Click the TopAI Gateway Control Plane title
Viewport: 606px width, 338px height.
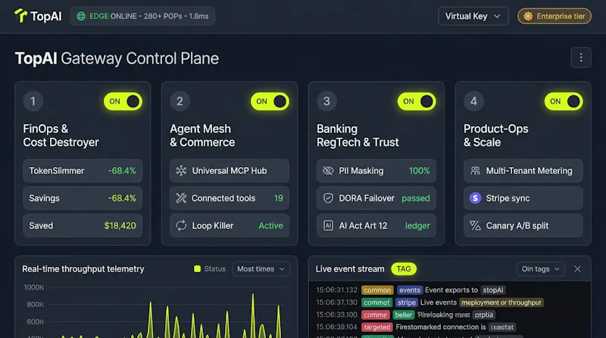pos(117,59)
